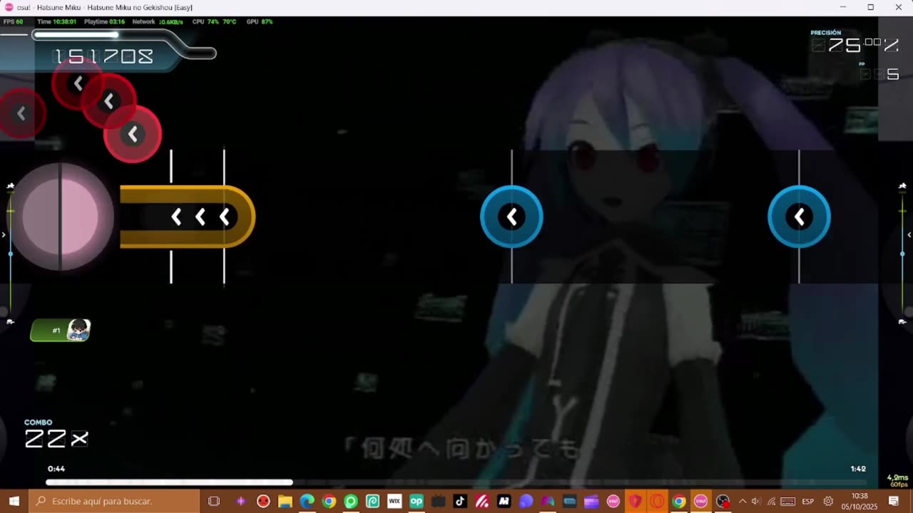Open the active osu! taskbar icon

pyautogui.click(x=700, y=501)
